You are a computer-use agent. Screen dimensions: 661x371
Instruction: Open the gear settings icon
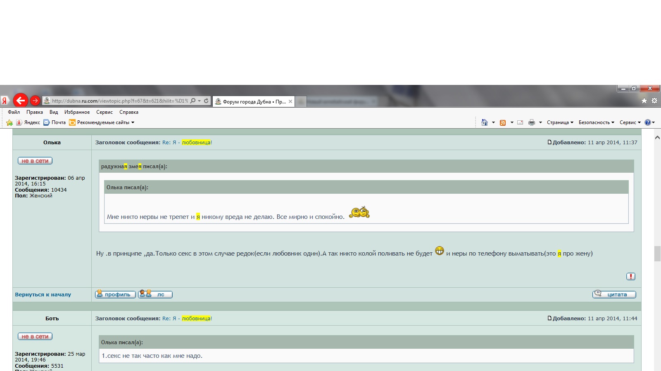click(x=654, y=101)
